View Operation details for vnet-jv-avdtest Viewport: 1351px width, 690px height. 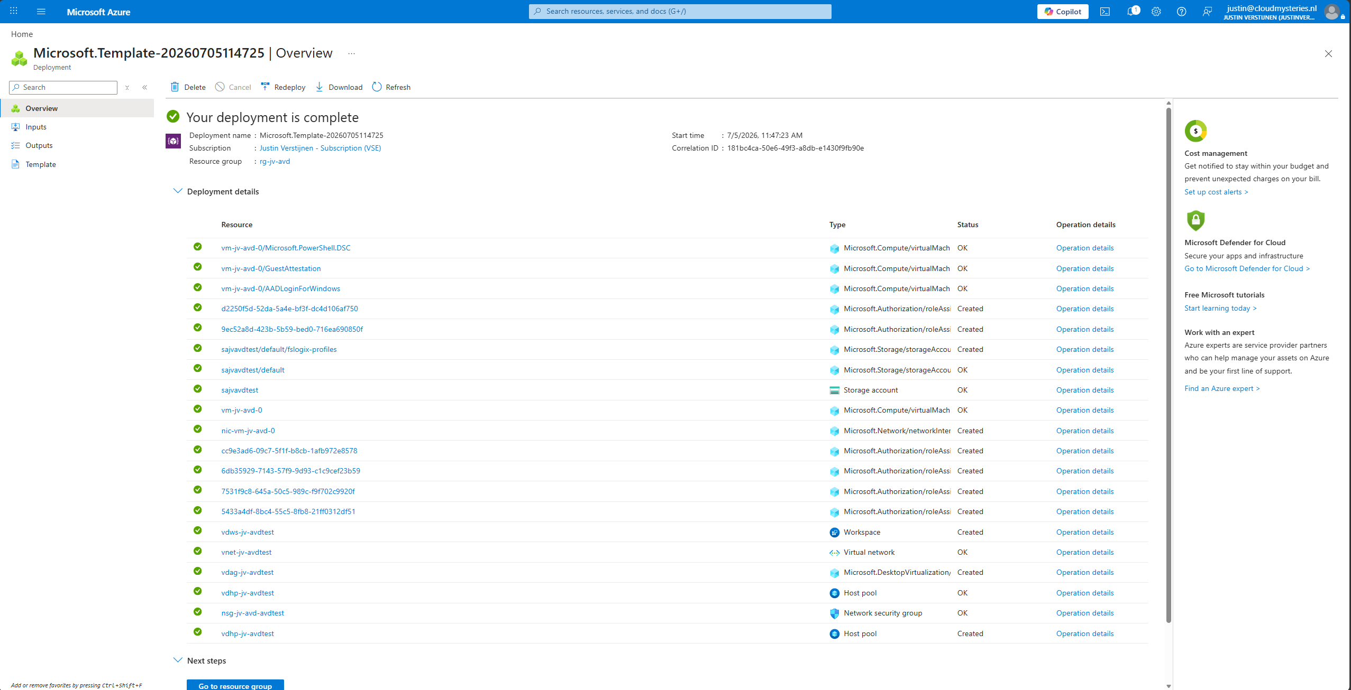pos(1085,552)
